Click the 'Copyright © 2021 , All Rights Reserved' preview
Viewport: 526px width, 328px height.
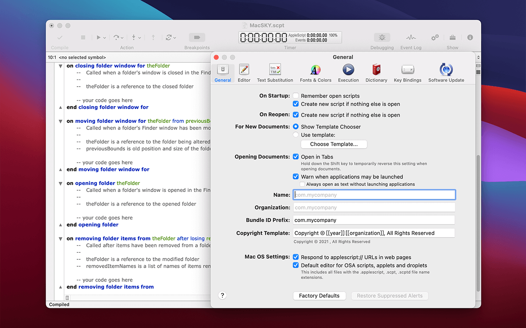coord(332,241)
